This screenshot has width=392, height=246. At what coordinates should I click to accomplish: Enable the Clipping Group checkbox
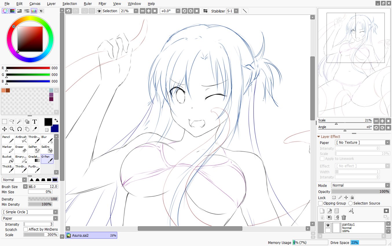pyautogui.click(x=320, y=203)
